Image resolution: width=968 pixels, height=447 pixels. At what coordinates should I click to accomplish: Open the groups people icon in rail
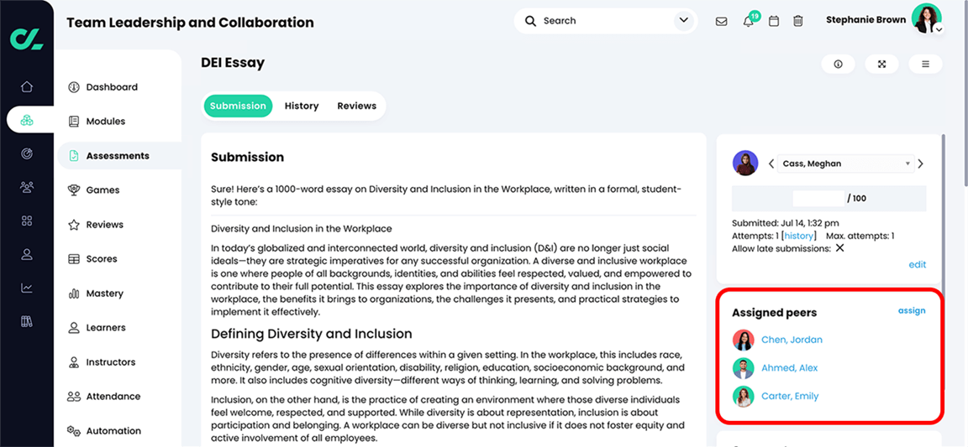[27, 187]
